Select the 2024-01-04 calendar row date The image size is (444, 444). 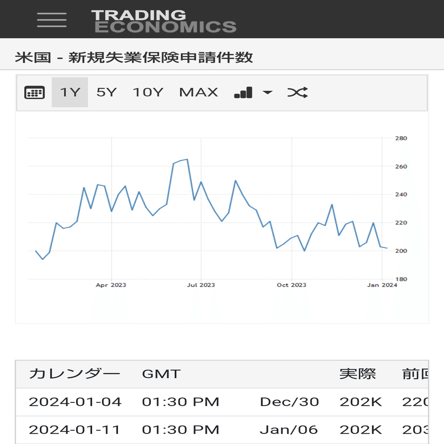(x=75, y=402)
